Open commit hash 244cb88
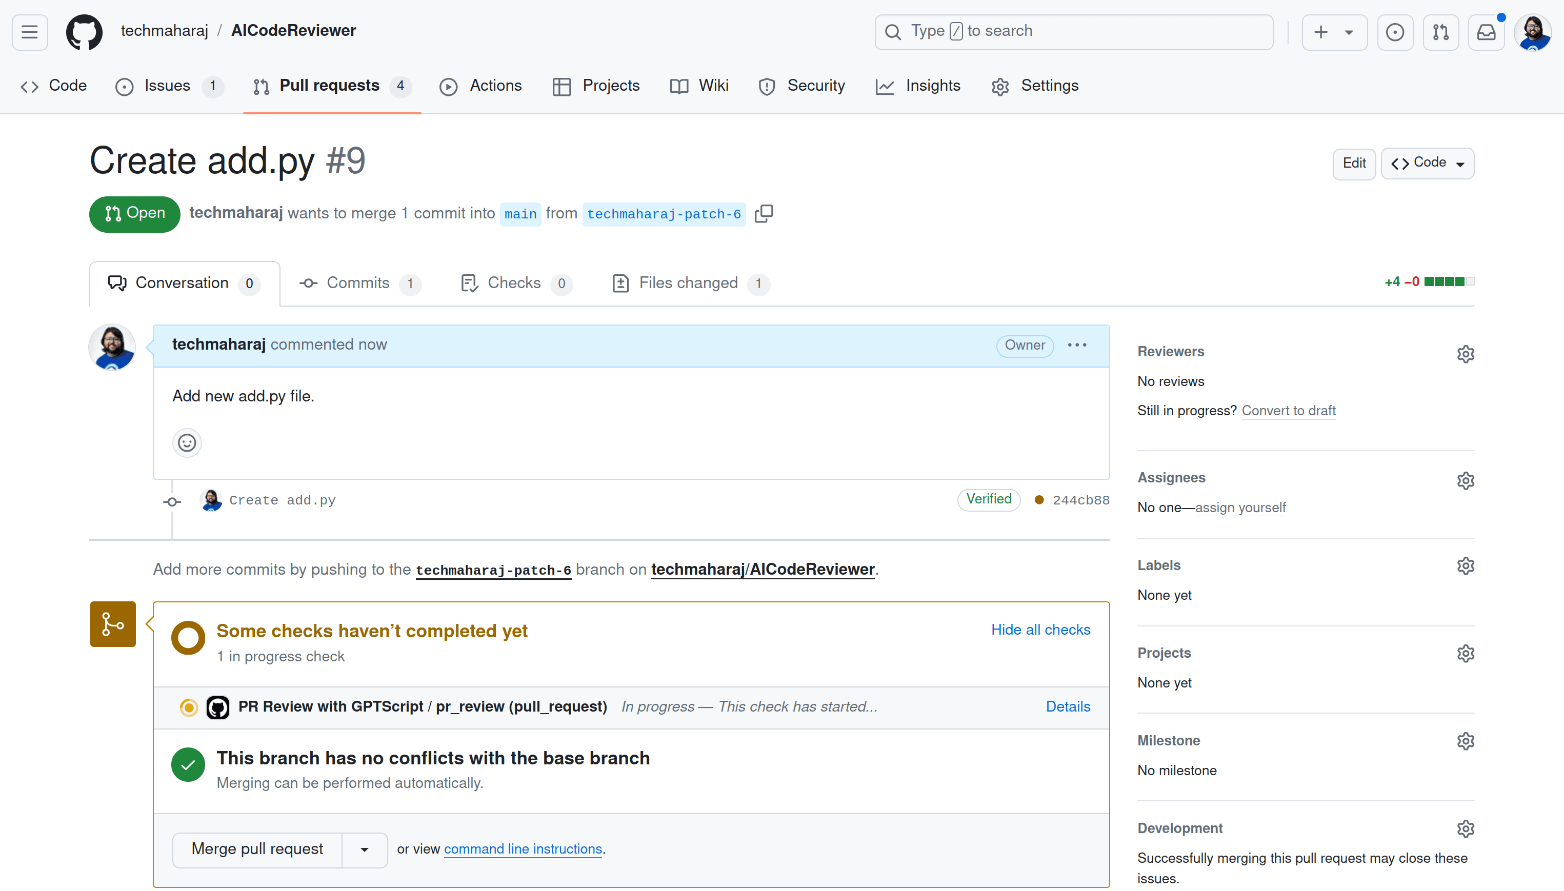Image resolution: width=1564 pixels, height=891 pixels. click(1081, 500)
